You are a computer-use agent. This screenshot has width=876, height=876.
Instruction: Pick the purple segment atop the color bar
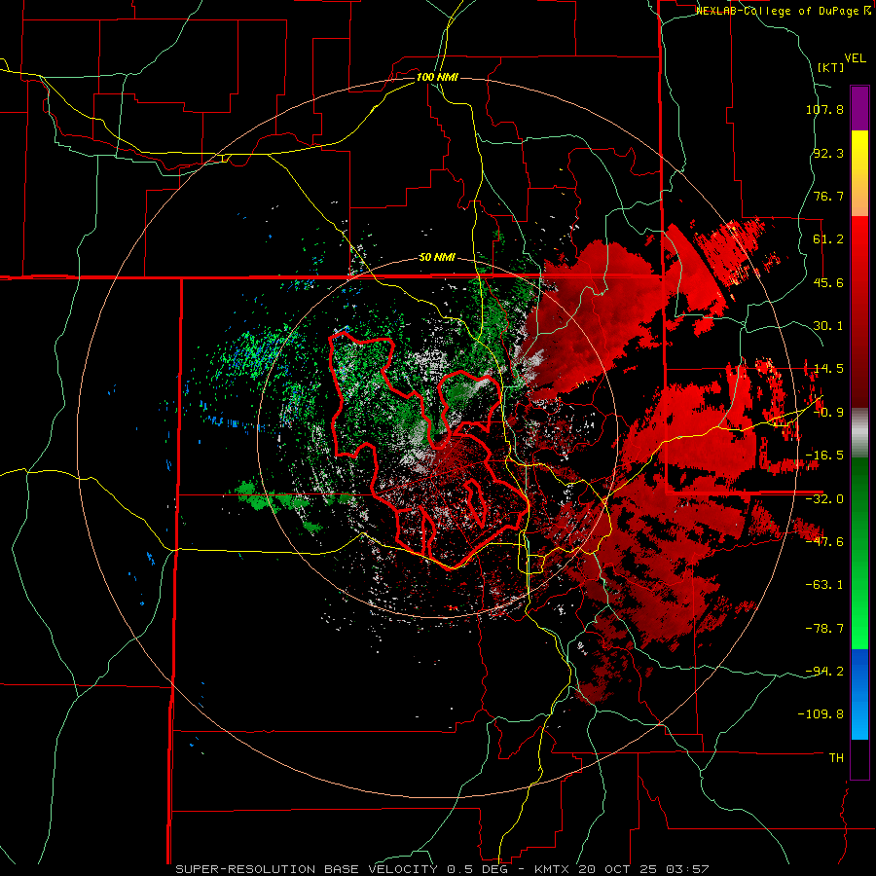click(859, 108)
